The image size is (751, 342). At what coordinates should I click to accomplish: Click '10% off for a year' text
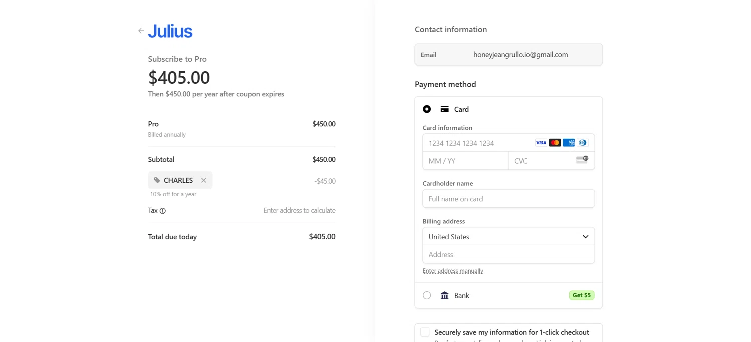pos(173,194)
